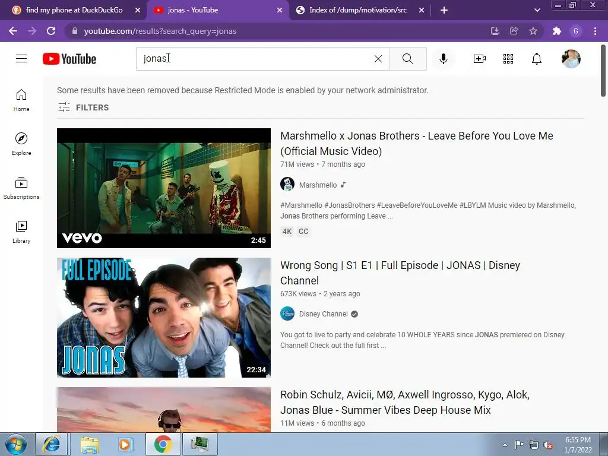Viewport: 608px width, 456px height.
Task: Open the Marshmello channel avatar
Action: [x=287, y=184]
